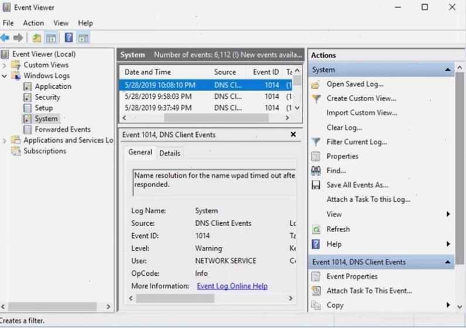Click the Setup log icon in tree
466x328 pixels.
28,108
